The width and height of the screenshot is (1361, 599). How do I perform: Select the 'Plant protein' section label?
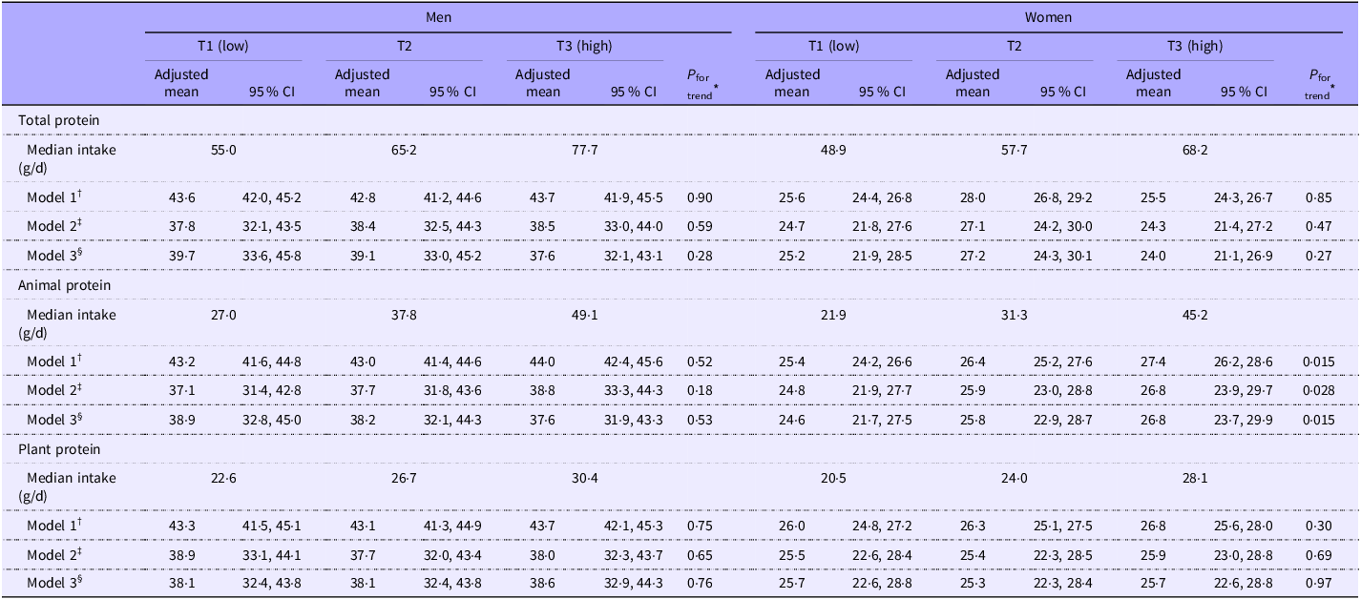pyautogui.click(x=57, y=448)
